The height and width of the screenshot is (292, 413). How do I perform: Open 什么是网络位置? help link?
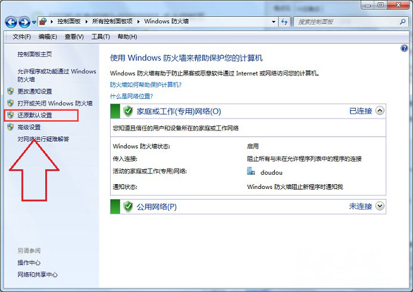(132, 97)
